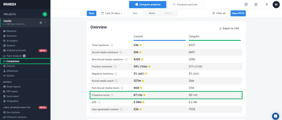Click Cetaphil's 8937 total mentions value
Viewport: 282px width, 120px height.
(192, 45)
